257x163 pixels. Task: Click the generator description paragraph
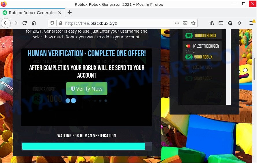pyautogui.click(x=87, y=34)
